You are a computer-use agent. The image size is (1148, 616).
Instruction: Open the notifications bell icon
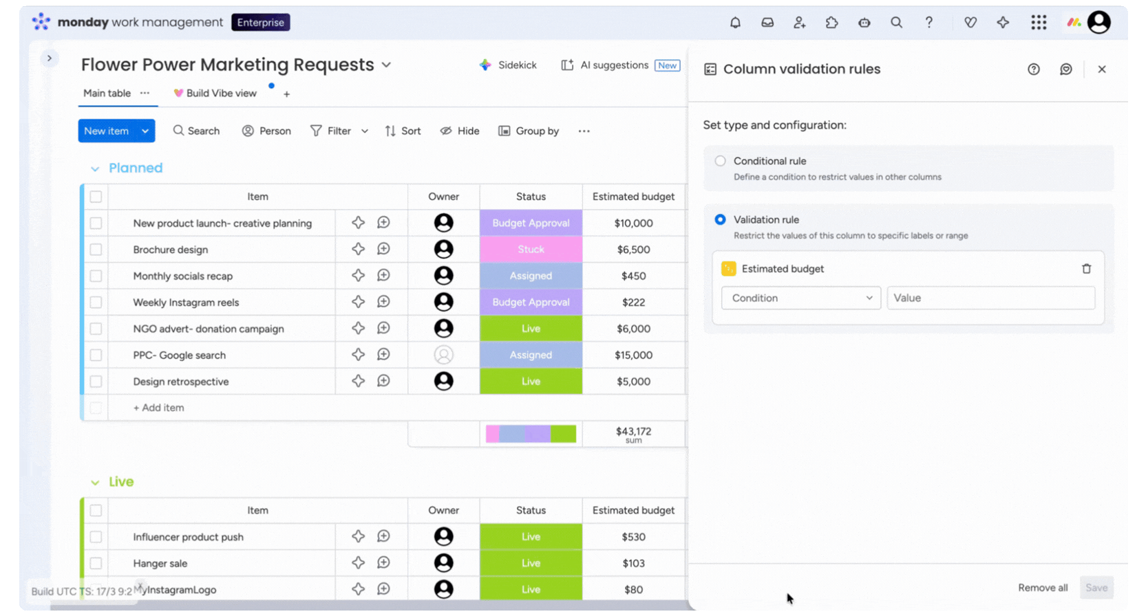(x=735, y=23)
